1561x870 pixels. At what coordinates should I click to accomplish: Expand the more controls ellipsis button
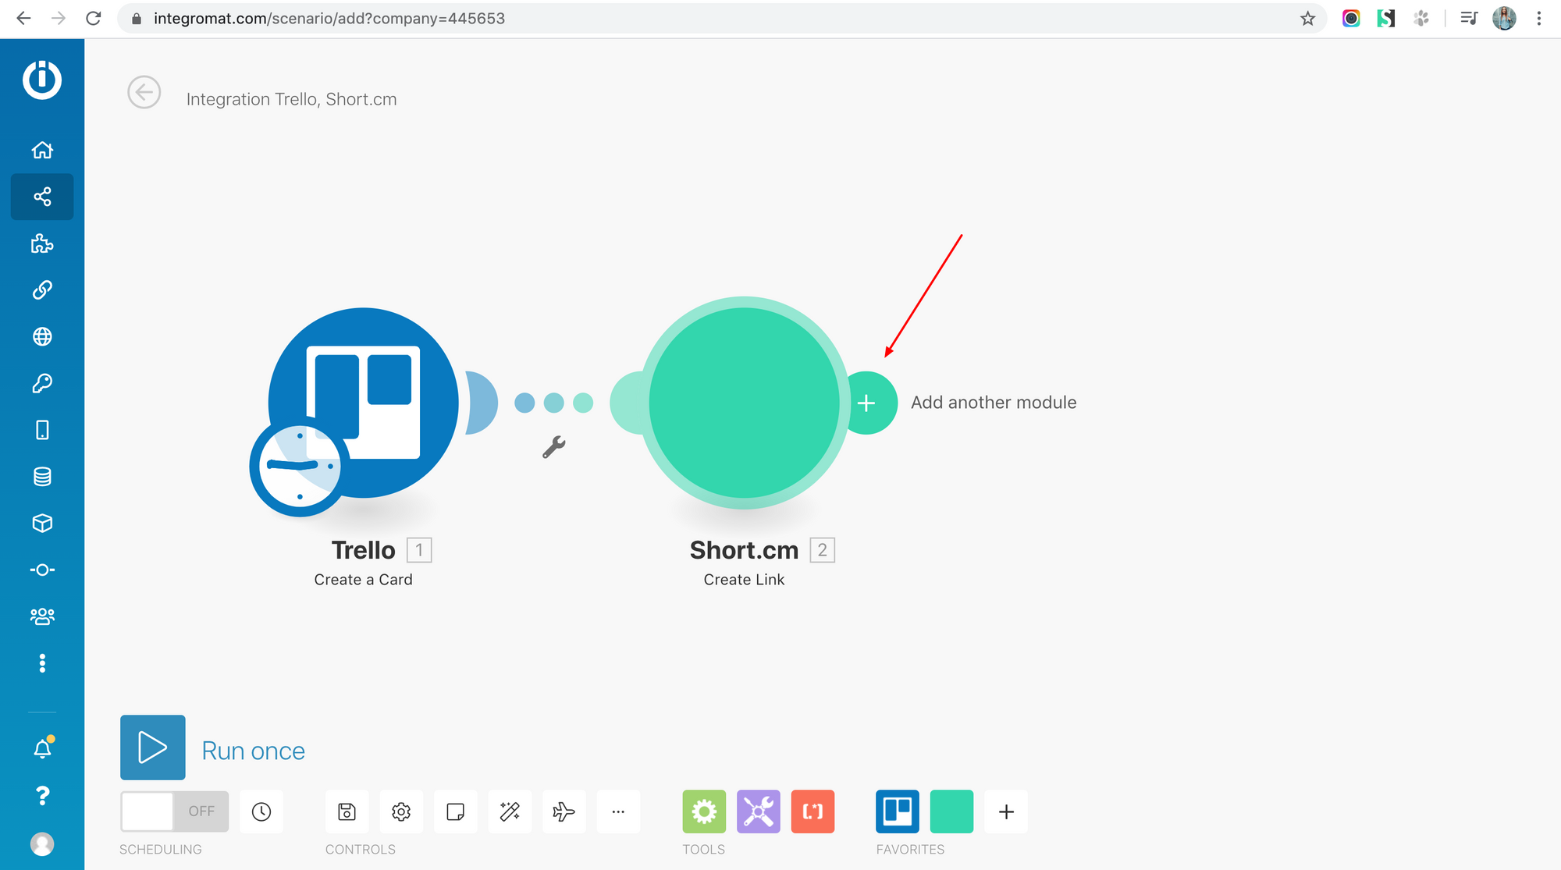click(618, 811)
